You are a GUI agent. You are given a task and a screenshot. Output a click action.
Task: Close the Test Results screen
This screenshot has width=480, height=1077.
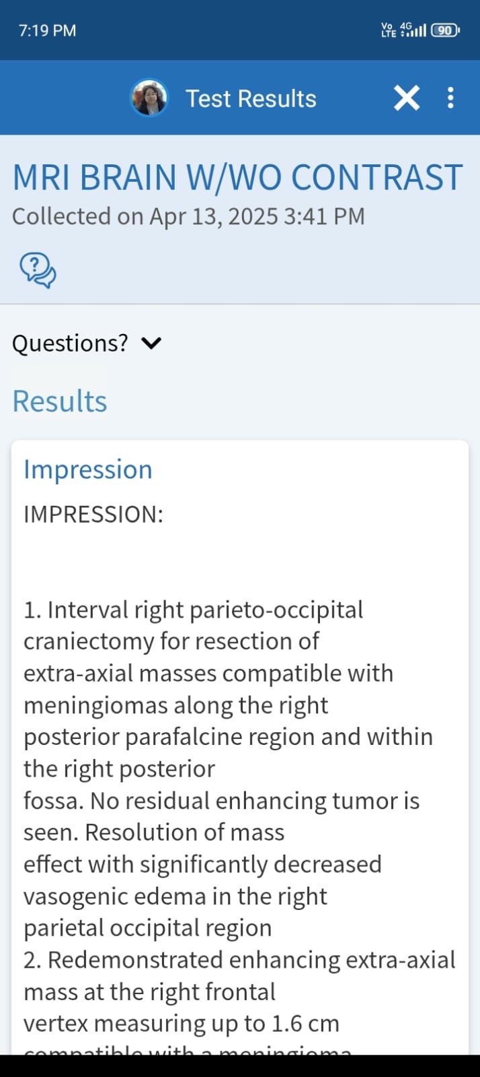(x=406, y=98)
